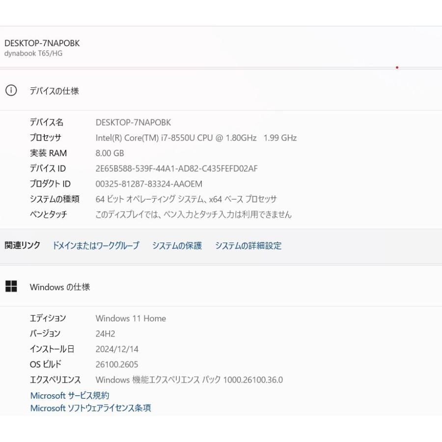Click the システムの種類 64-bit value text
Viewport: 442px width, 442px height.
186,199
